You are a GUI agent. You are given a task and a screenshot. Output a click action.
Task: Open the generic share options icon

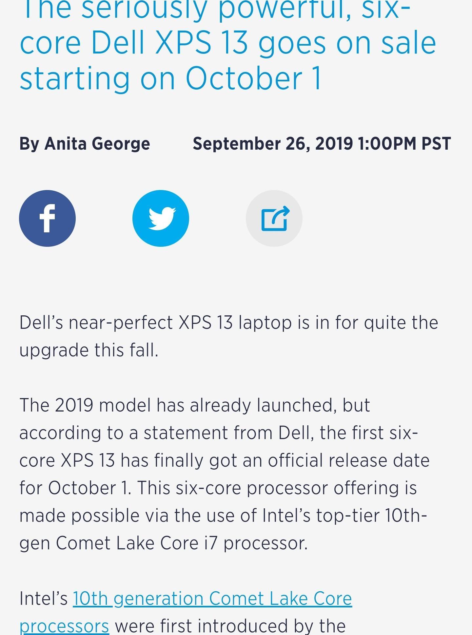click(274, 218)
